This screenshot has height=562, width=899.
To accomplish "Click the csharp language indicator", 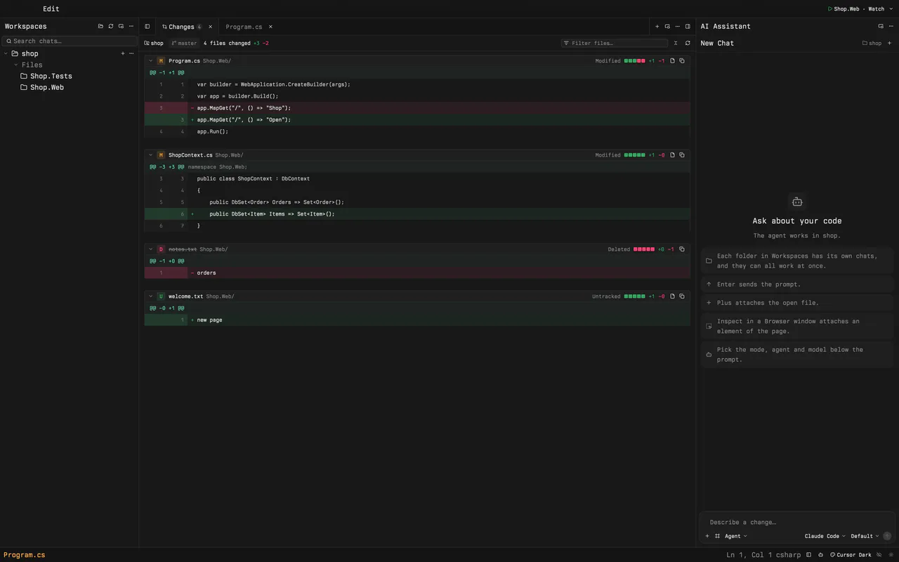I will click(787, 555).
